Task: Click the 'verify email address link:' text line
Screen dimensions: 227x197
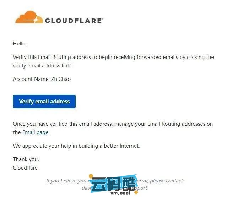Action: click(x=42, y=66)
